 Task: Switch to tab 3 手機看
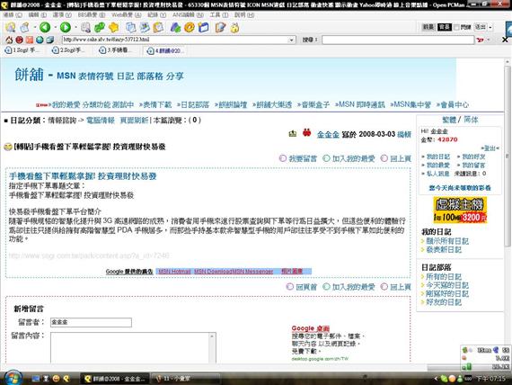click(116, 50)
